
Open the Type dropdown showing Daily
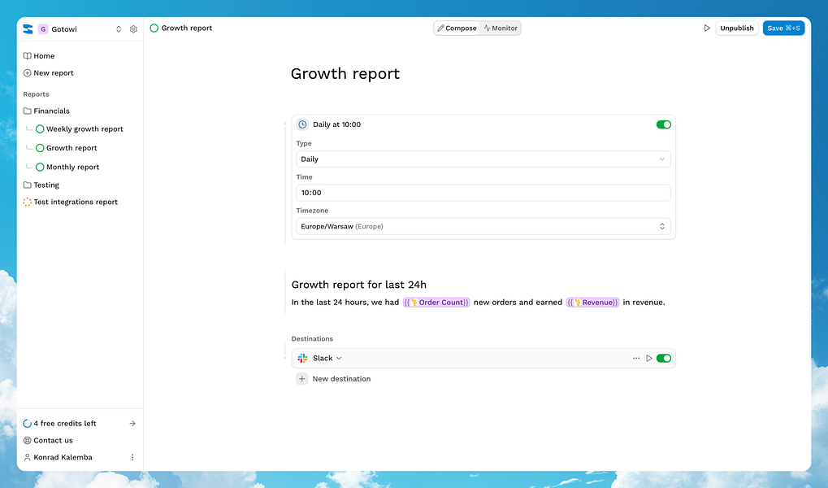click(483, 159)
